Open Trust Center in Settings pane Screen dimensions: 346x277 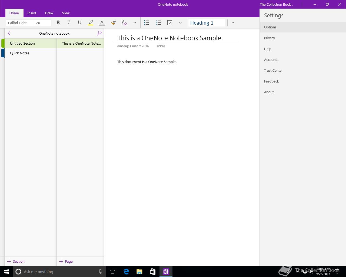[303, 70]
